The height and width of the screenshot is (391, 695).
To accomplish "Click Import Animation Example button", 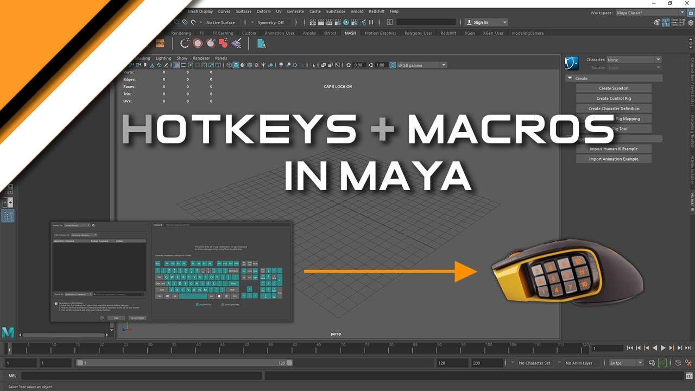I will point(614,159).
